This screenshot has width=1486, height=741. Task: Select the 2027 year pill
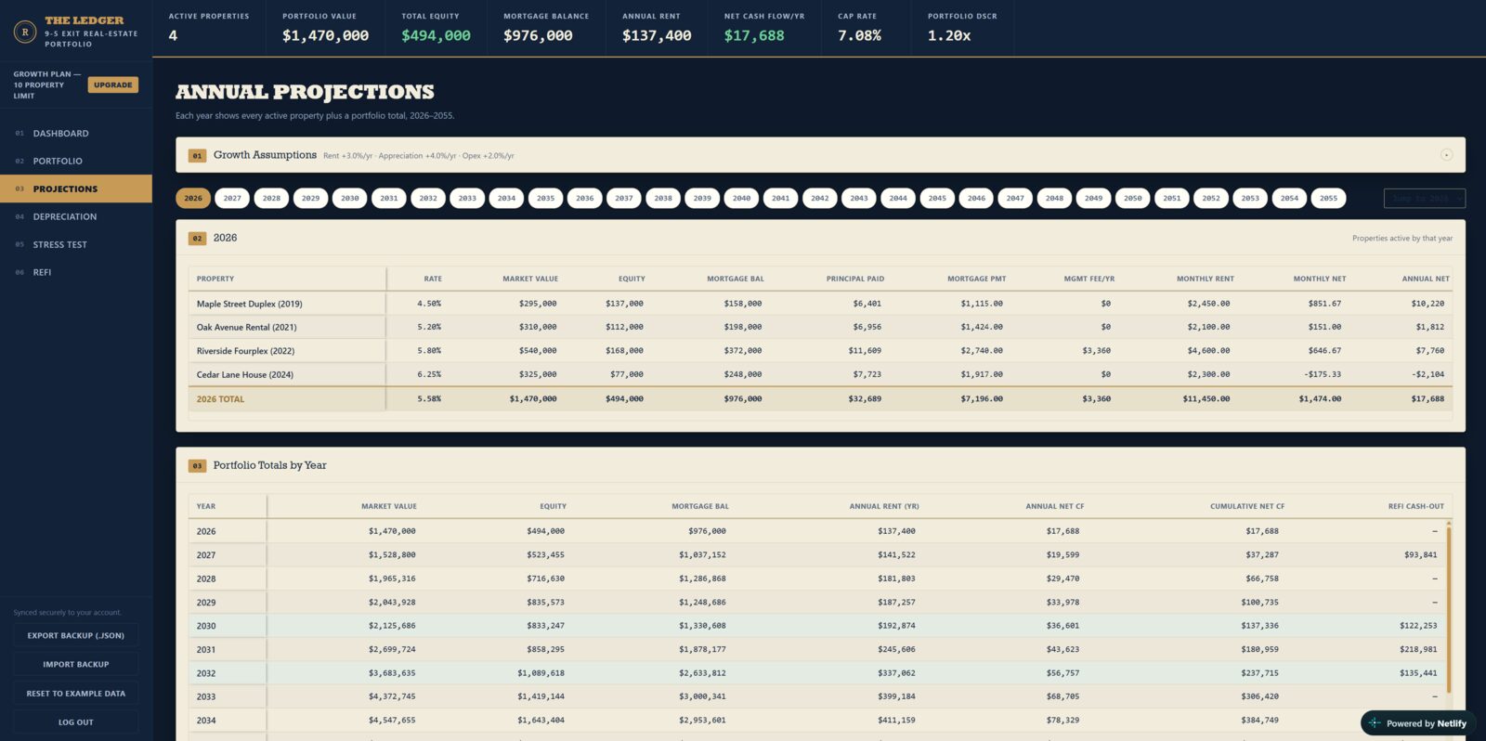[232, 198]
